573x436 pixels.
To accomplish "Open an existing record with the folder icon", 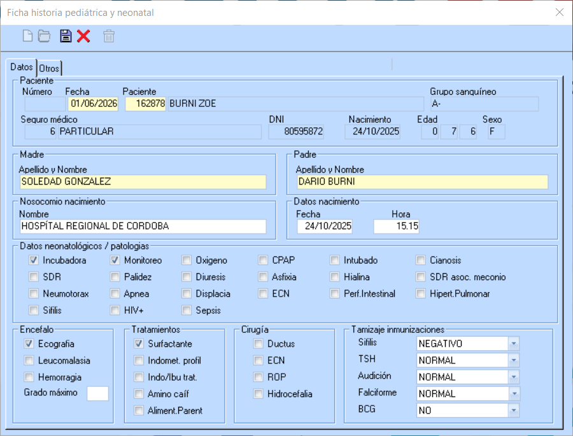I will point(44,36).
